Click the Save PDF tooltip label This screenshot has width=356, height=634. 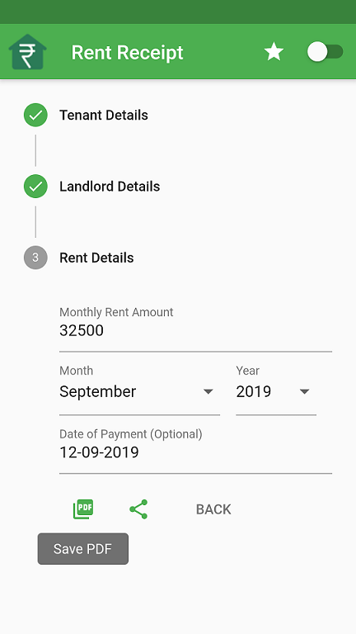(x=83, y=549)
